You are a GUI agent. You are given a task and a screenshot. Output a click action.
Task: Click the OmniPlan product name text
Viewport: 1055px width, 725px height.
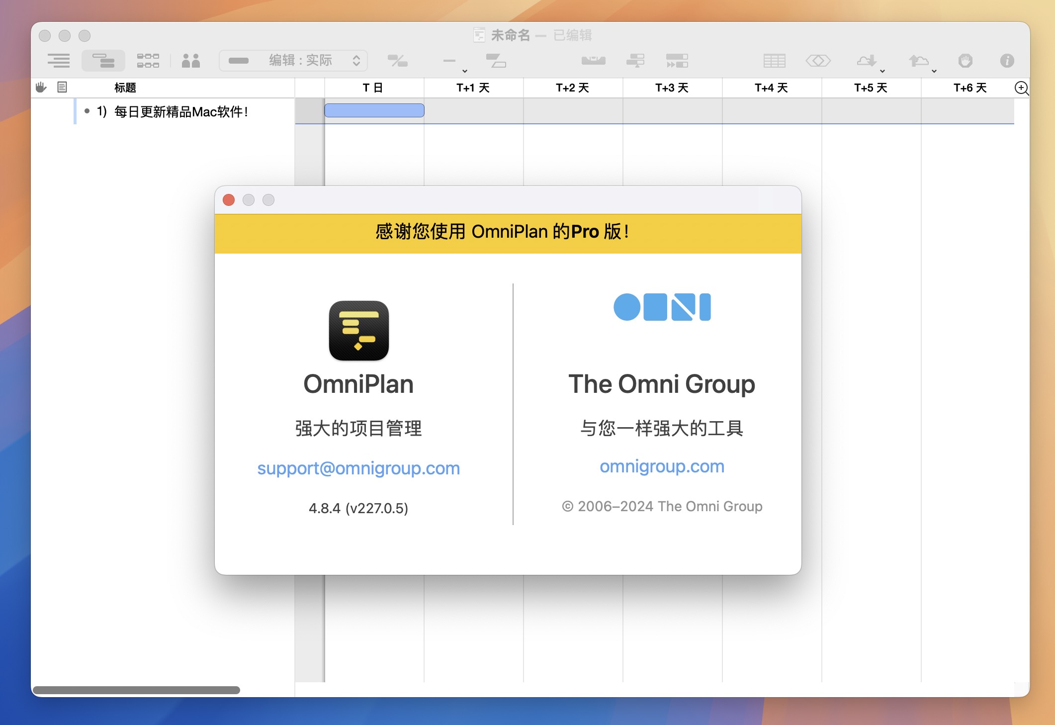pyautogui.click(x=358, y=384)
